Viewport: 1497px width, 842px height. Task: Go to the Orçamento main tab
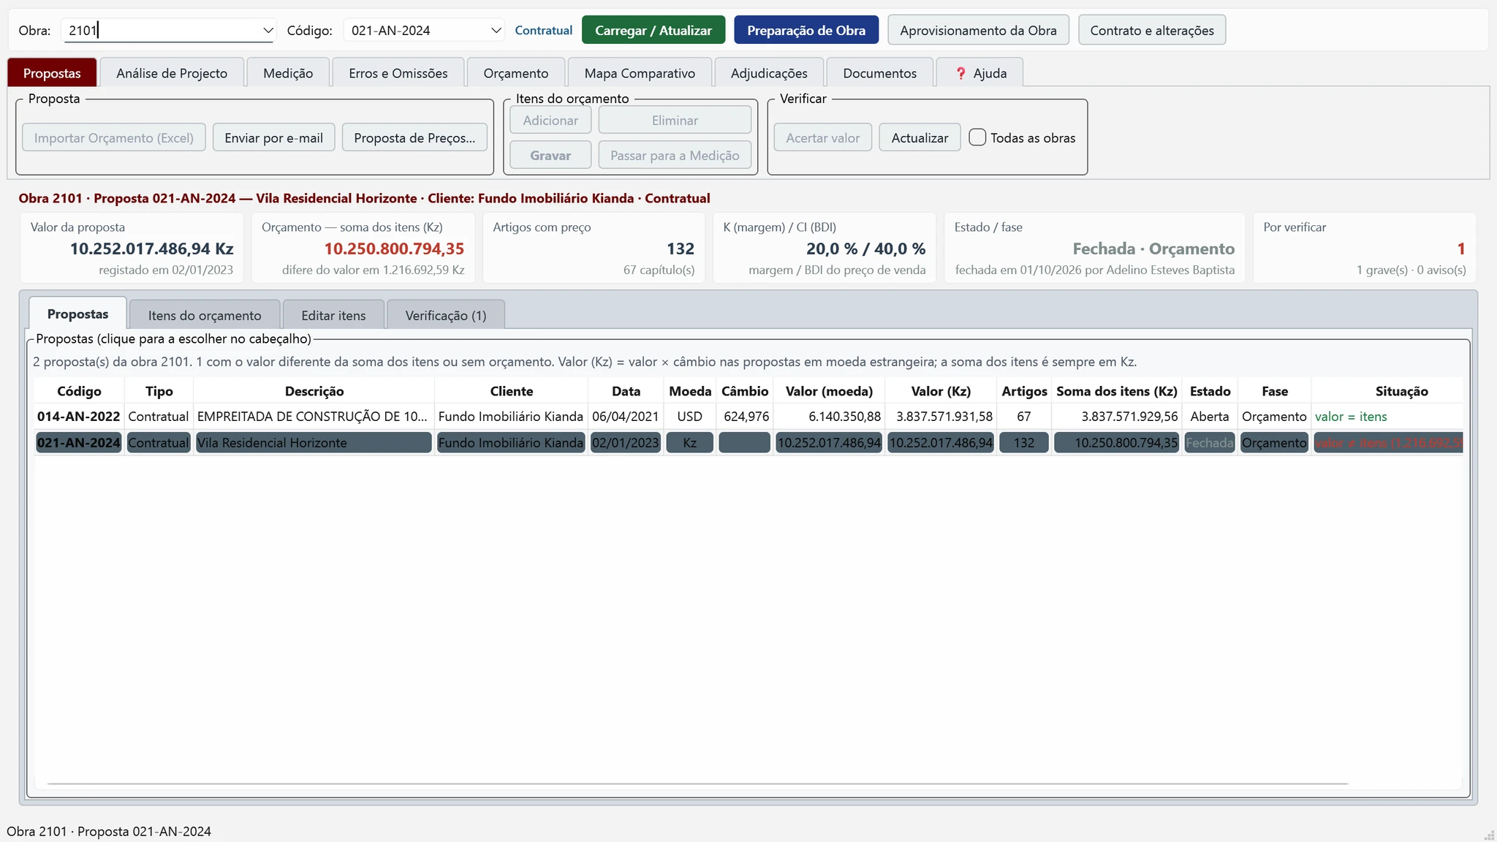pyautogui.click(x=516, y=73)
